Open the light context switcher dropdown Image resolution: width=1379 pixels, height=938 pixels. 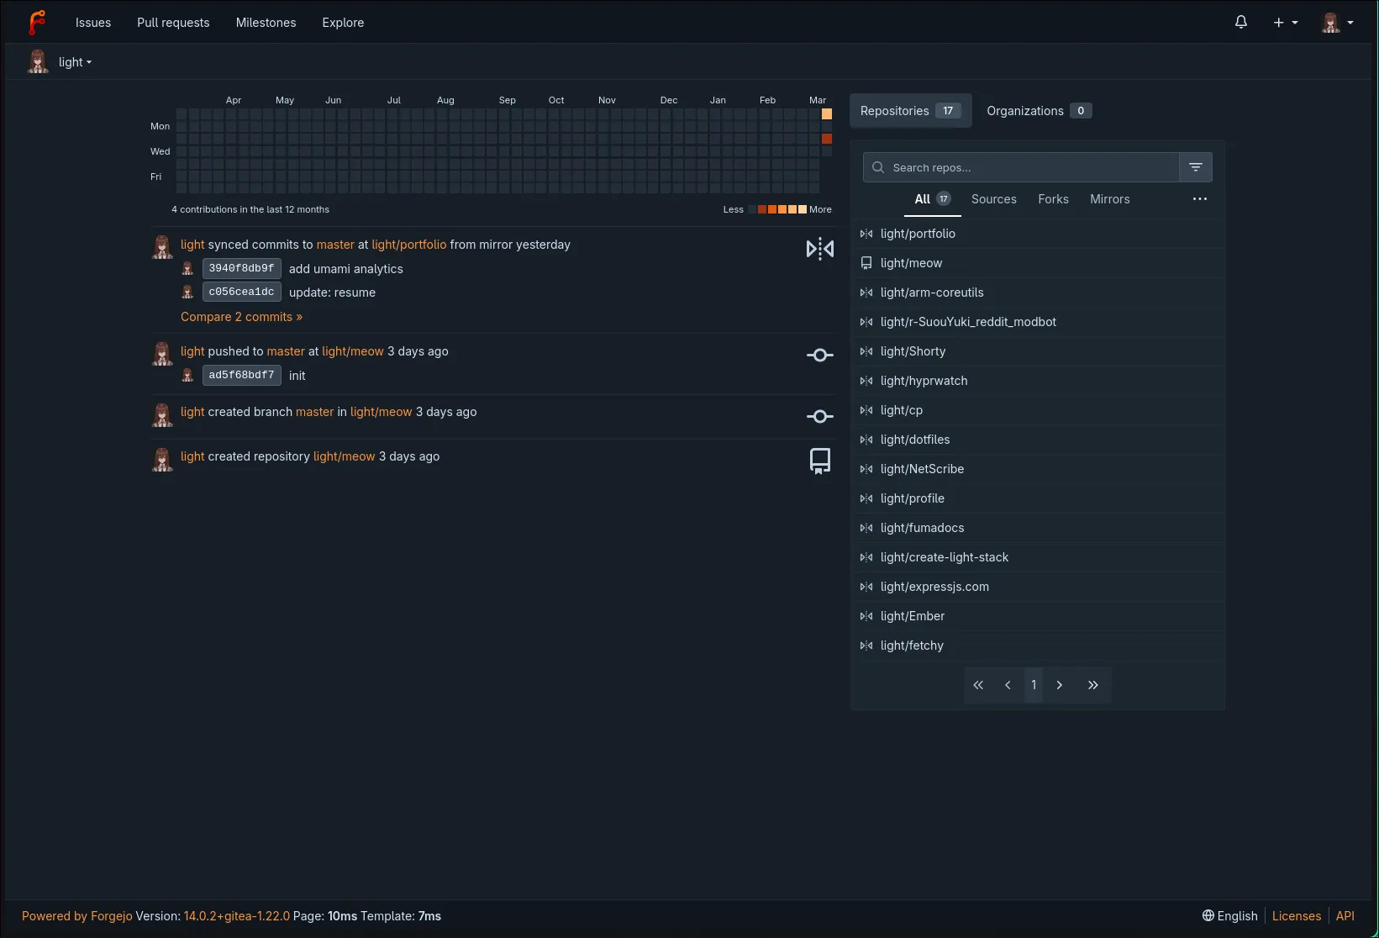[x=74, y=62]
